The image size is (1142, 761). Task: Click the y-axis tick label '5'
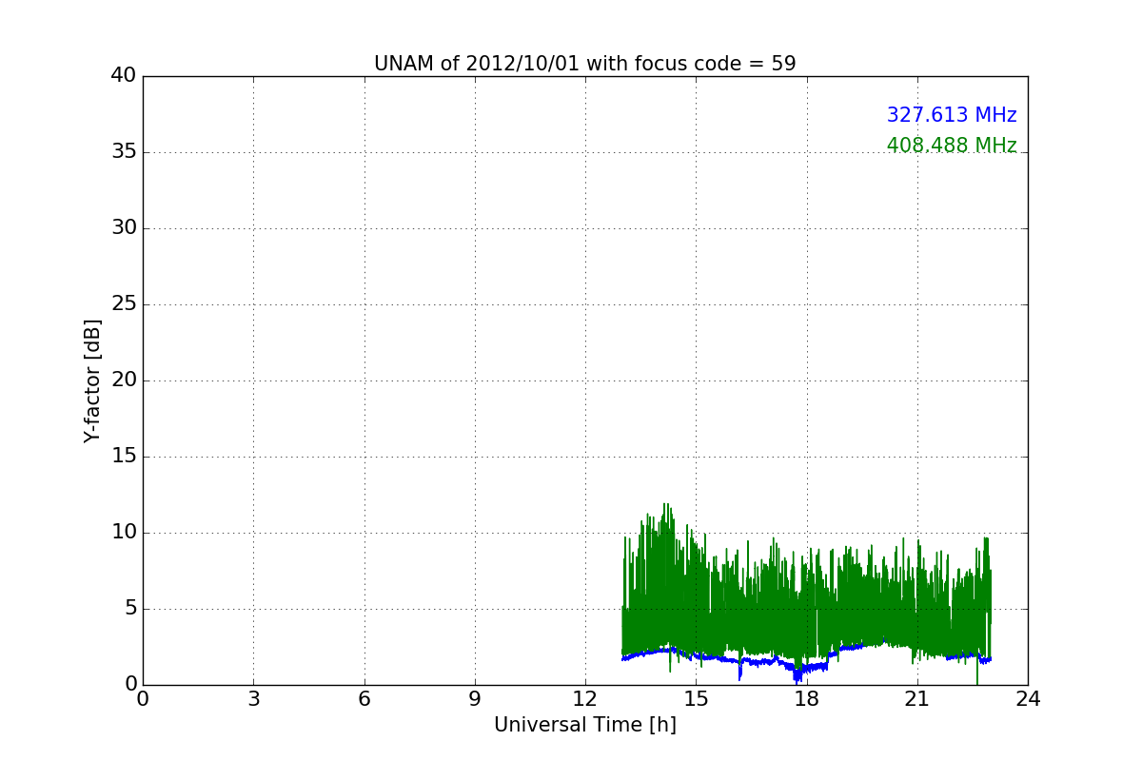pos(129,609)
